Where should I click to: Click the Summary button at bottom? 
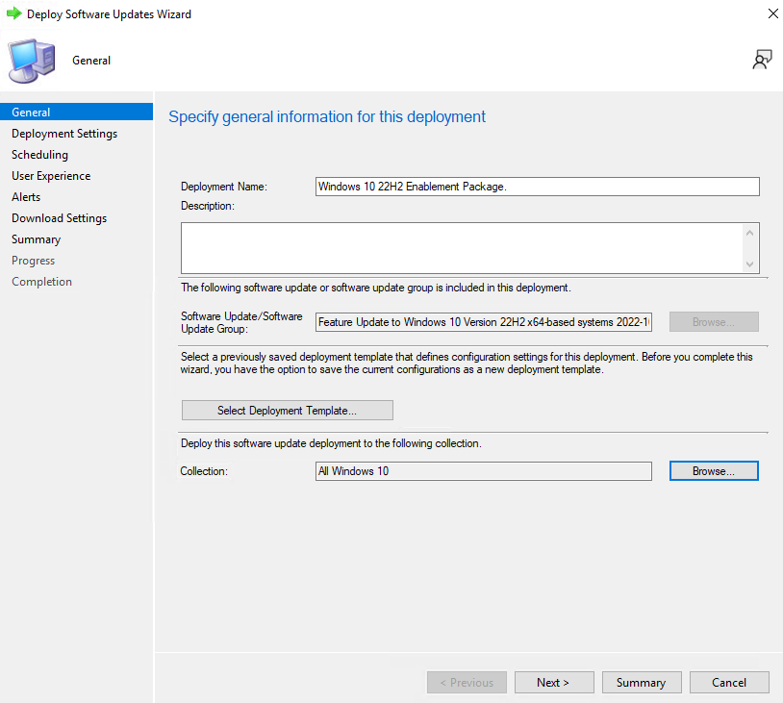point(642,682)
